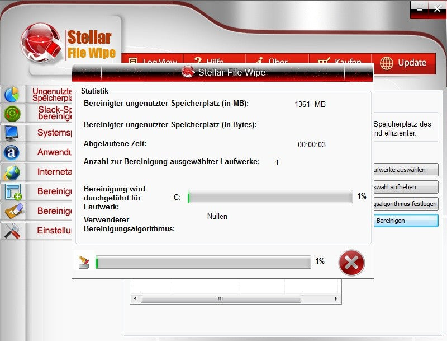Click the algorithm name Nullen
This screenshot has width=447, height=341.
[x=217, y=217]
